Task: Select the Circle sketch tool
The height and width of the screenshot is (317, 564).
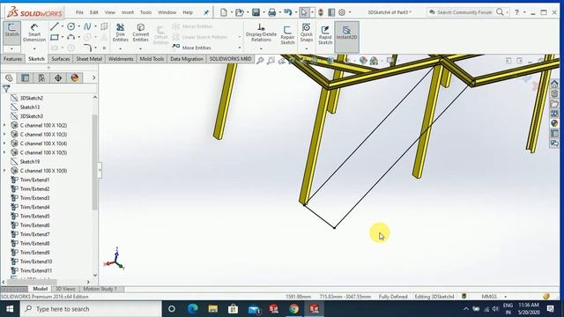Action: pos(70,26)
